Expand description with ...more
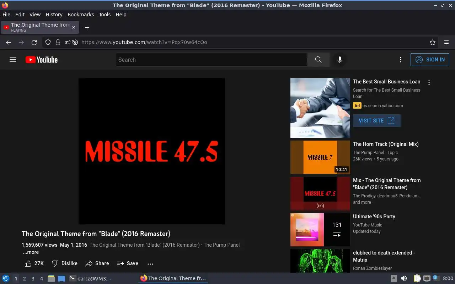This screenshot has width=455, height=284. point(31,252)
